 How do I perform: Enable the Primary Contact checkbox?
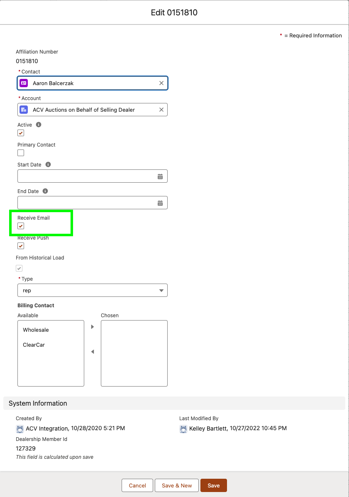(21, 153)
